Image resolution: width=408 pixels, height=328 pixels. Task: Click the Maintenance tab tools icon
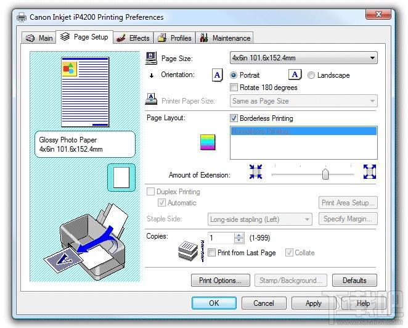click(204, 38)
